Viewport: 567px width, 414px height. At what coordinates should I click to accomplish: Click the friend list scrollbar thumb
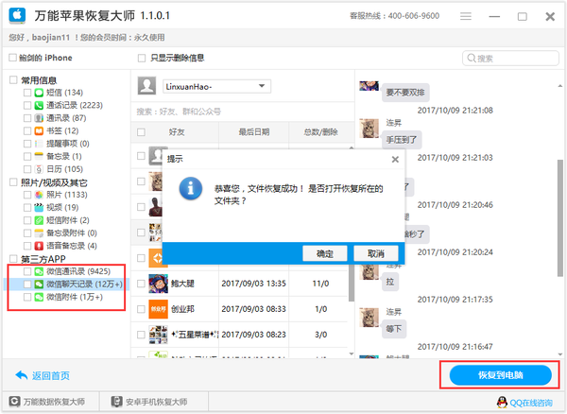coord(352,283)
